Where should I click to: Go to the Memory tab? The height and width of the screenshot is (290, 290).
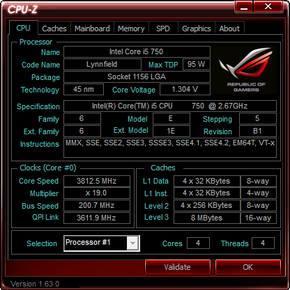[x=131, y=29]
